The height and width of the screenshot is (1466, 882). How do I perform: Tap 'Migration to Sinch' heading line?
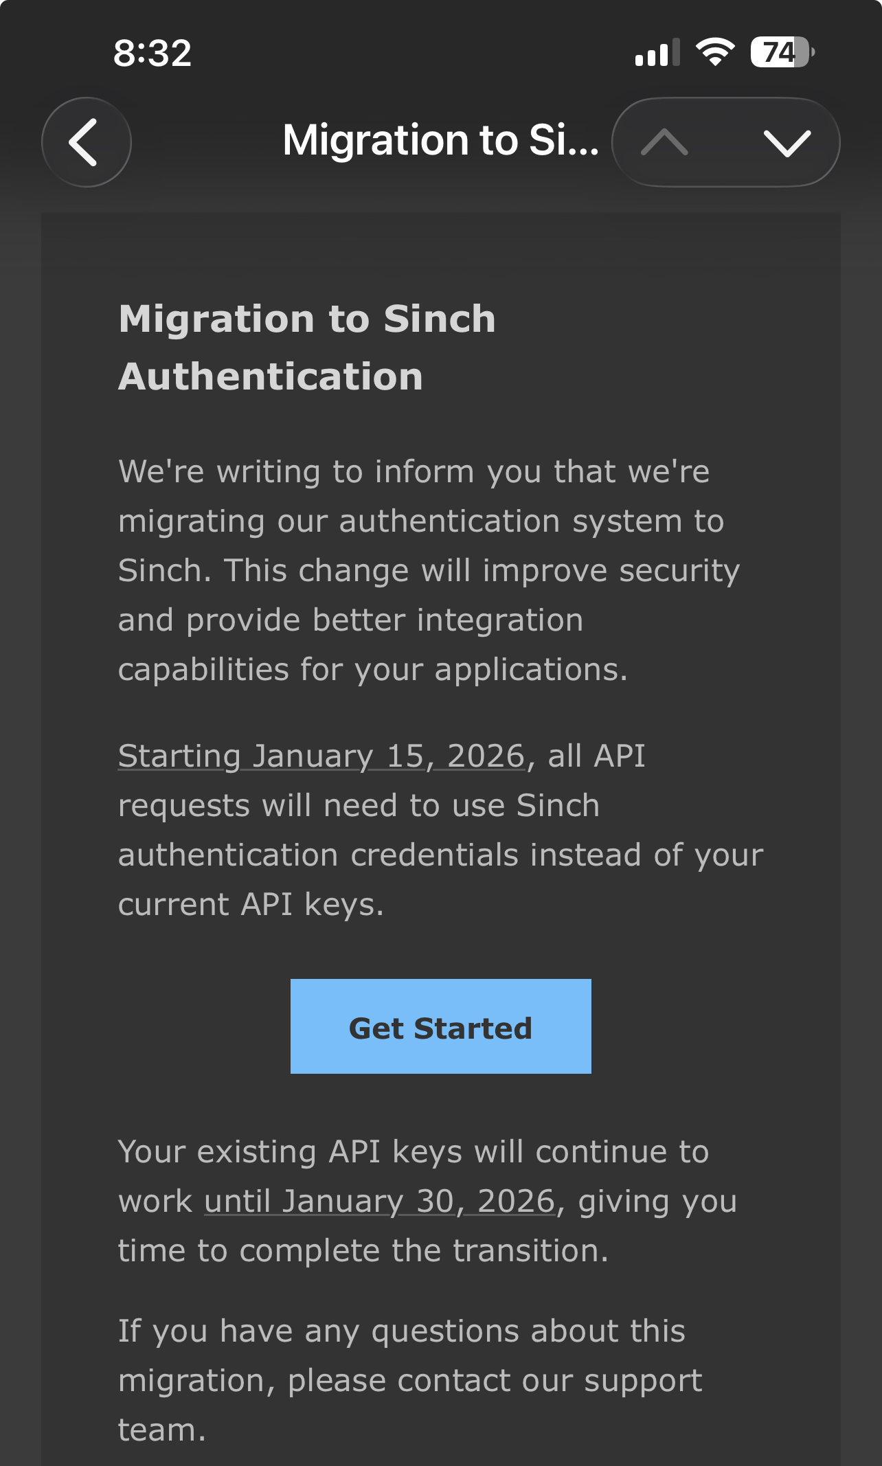(307, 319)
